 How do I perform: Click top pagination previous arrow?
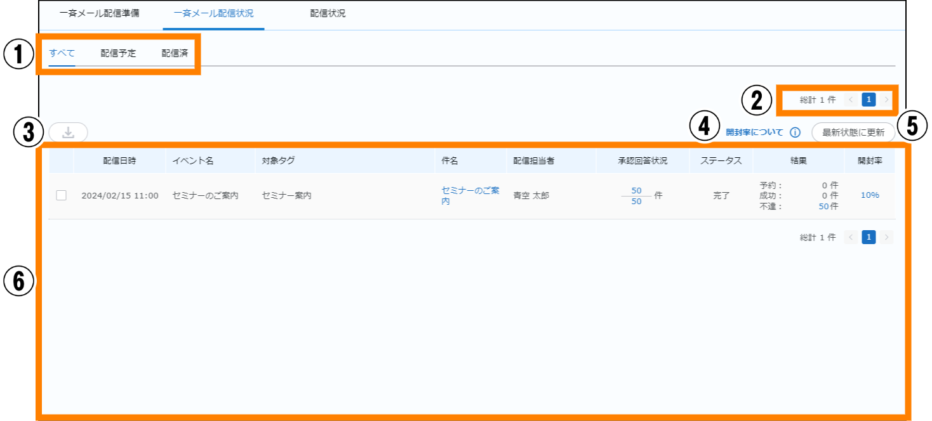tap(851, 100)
